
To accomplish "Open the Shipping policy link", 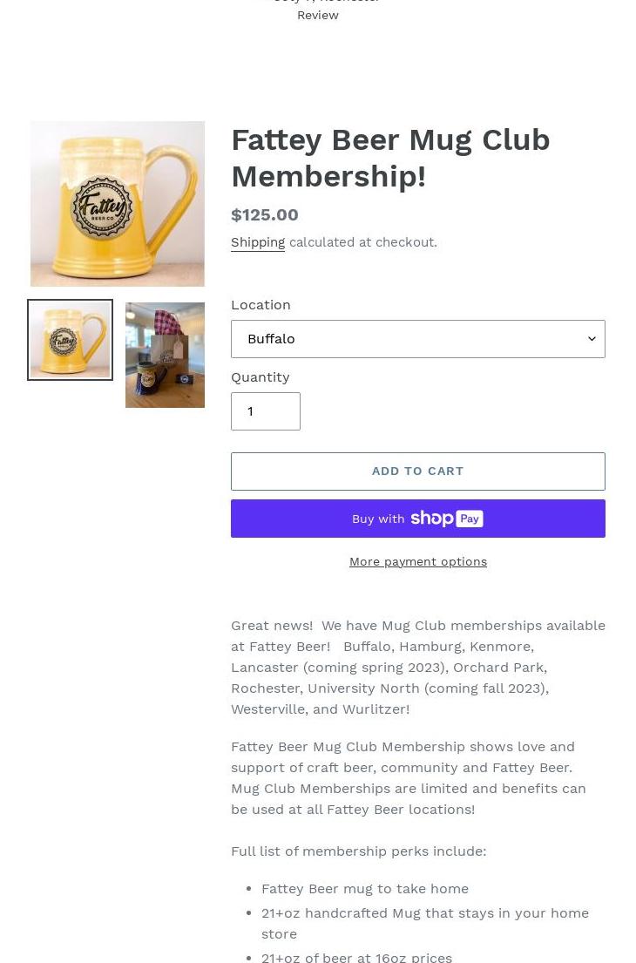I will click(258, 242).
